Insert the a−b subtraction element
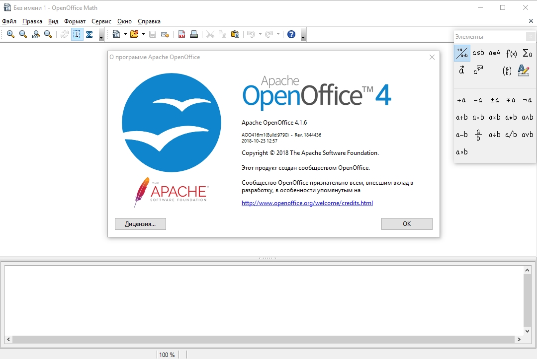The height and width of the screenshot is (359, 537). (x=461, y=135)
